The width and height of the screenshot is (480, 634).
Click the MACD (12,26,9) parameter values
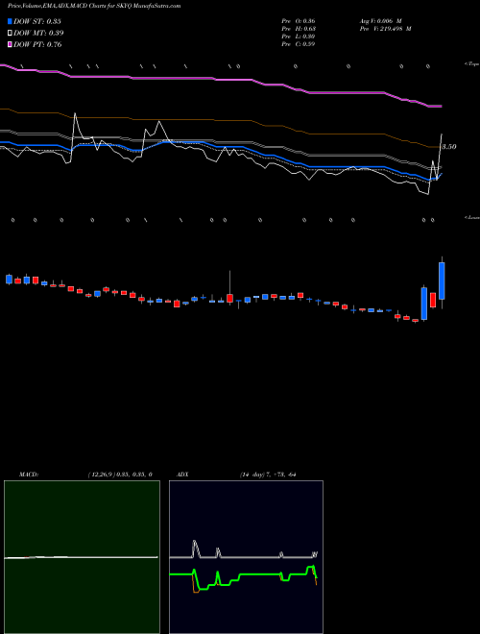(x=120, y=475)
